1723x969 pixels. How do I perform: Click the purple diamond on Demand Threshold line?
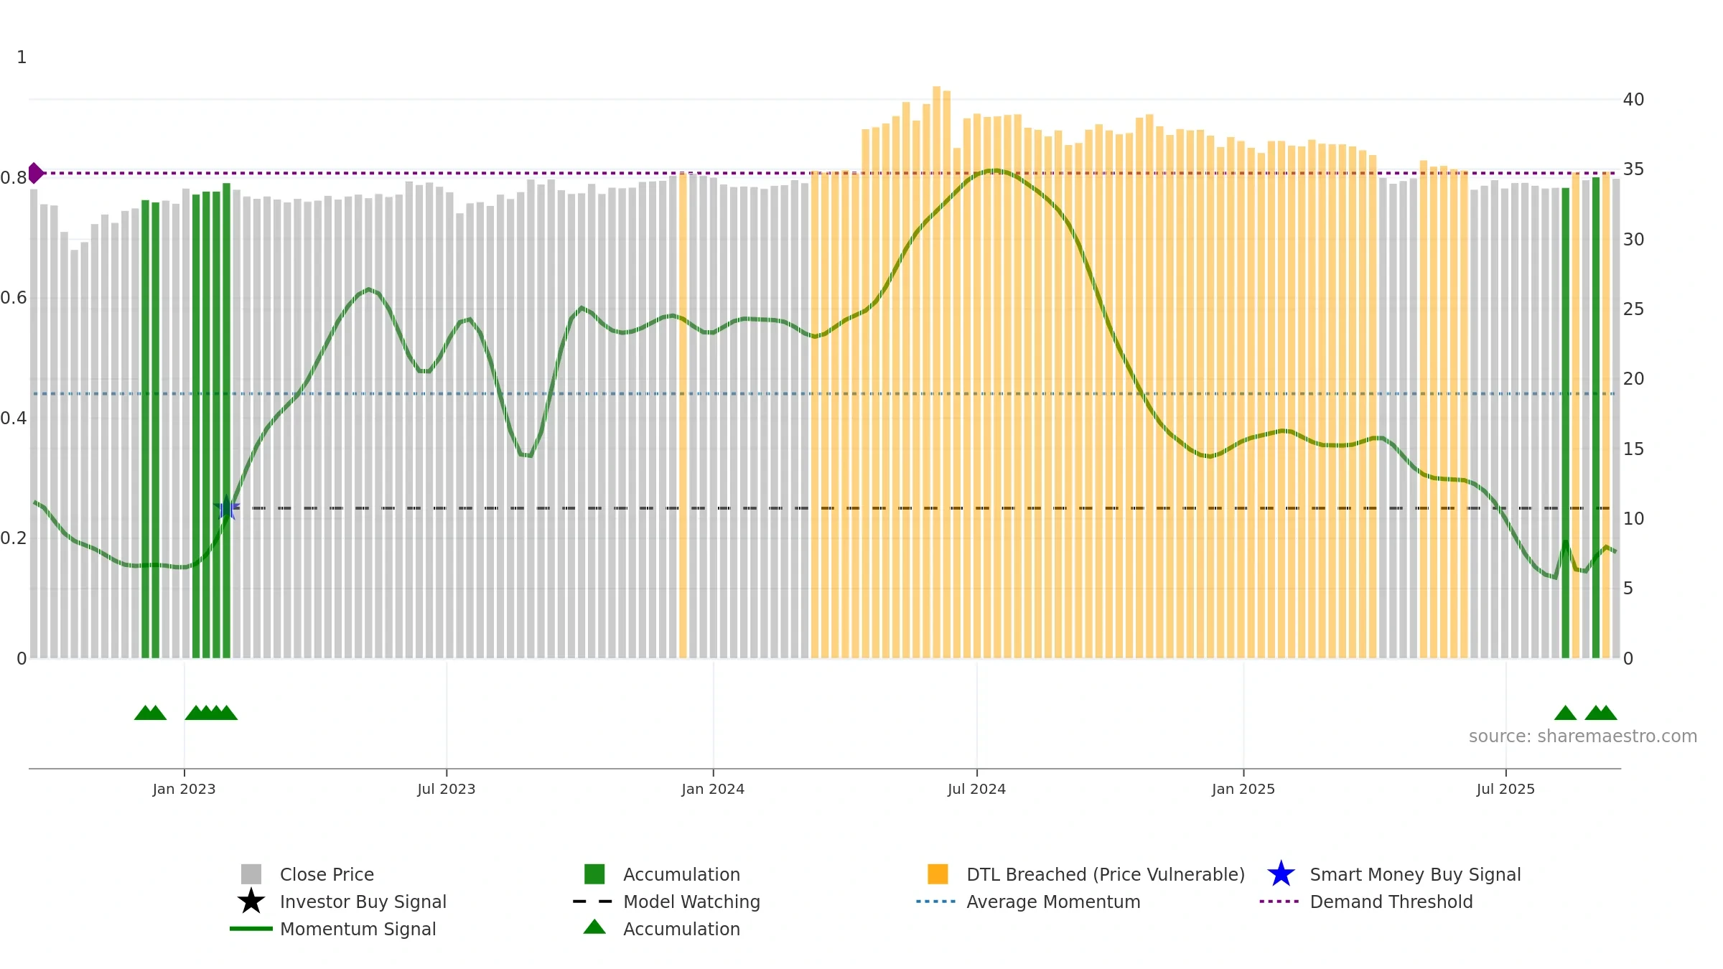pos(35,173)
